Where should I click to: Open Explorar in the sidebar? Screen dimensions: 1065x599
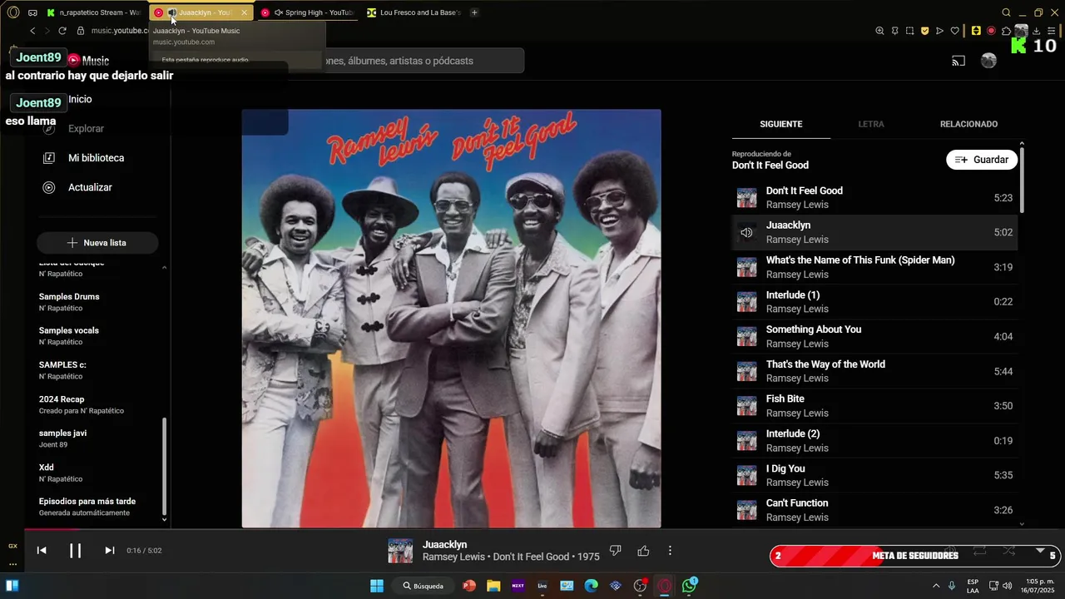(x=86, y=128)
